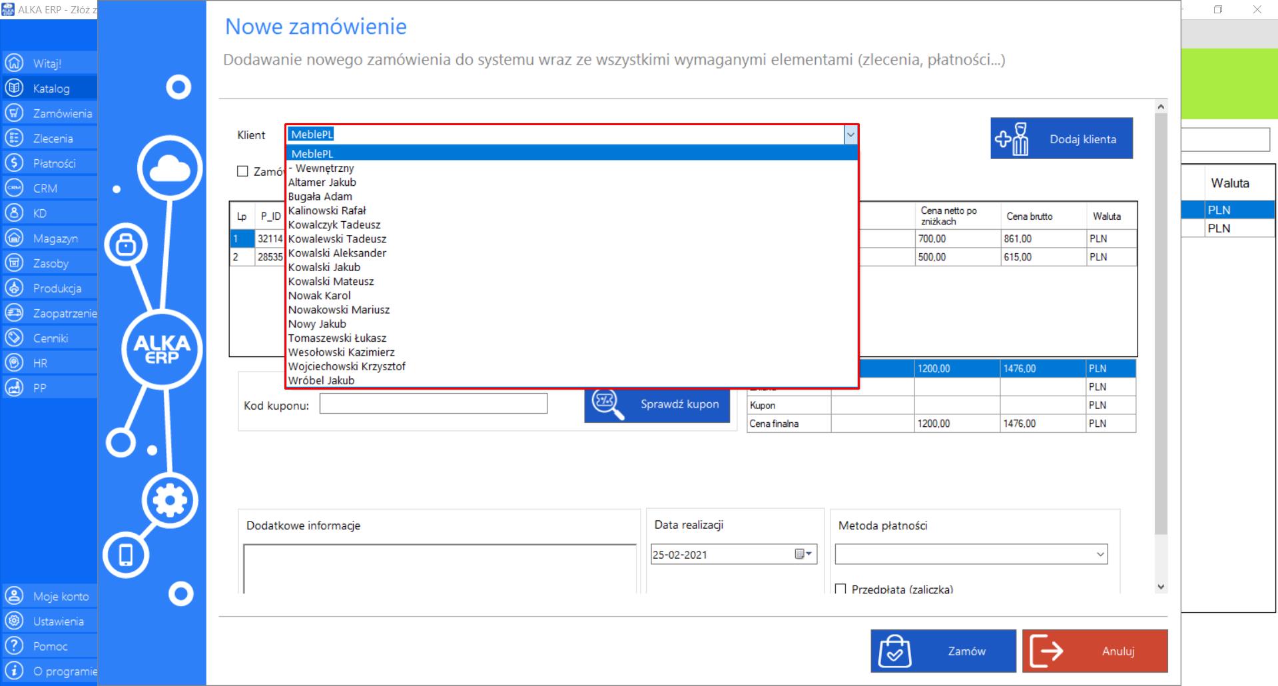This screenshot has width=1278, height=686.
Task: Click the Sprawdź kupon button
Action: [x=657, y=404]
